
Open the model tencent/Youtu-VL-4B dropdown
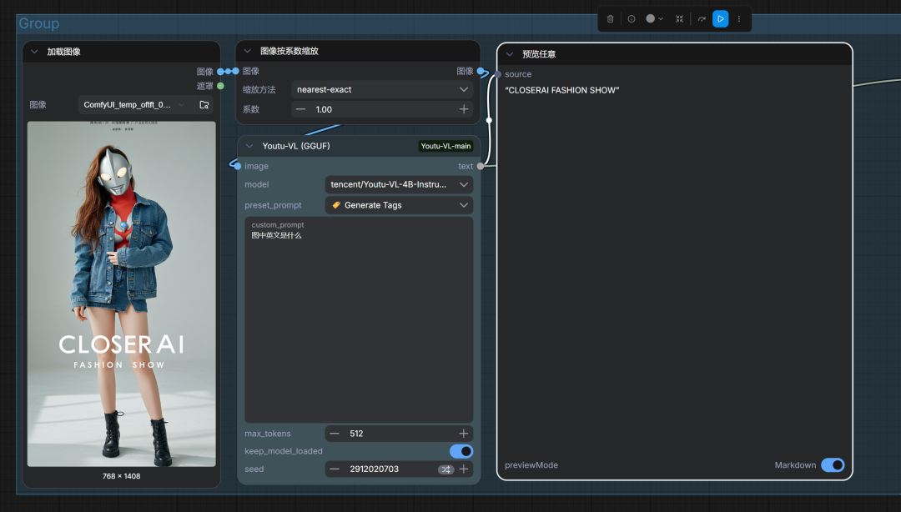click(x=400, y=184)
